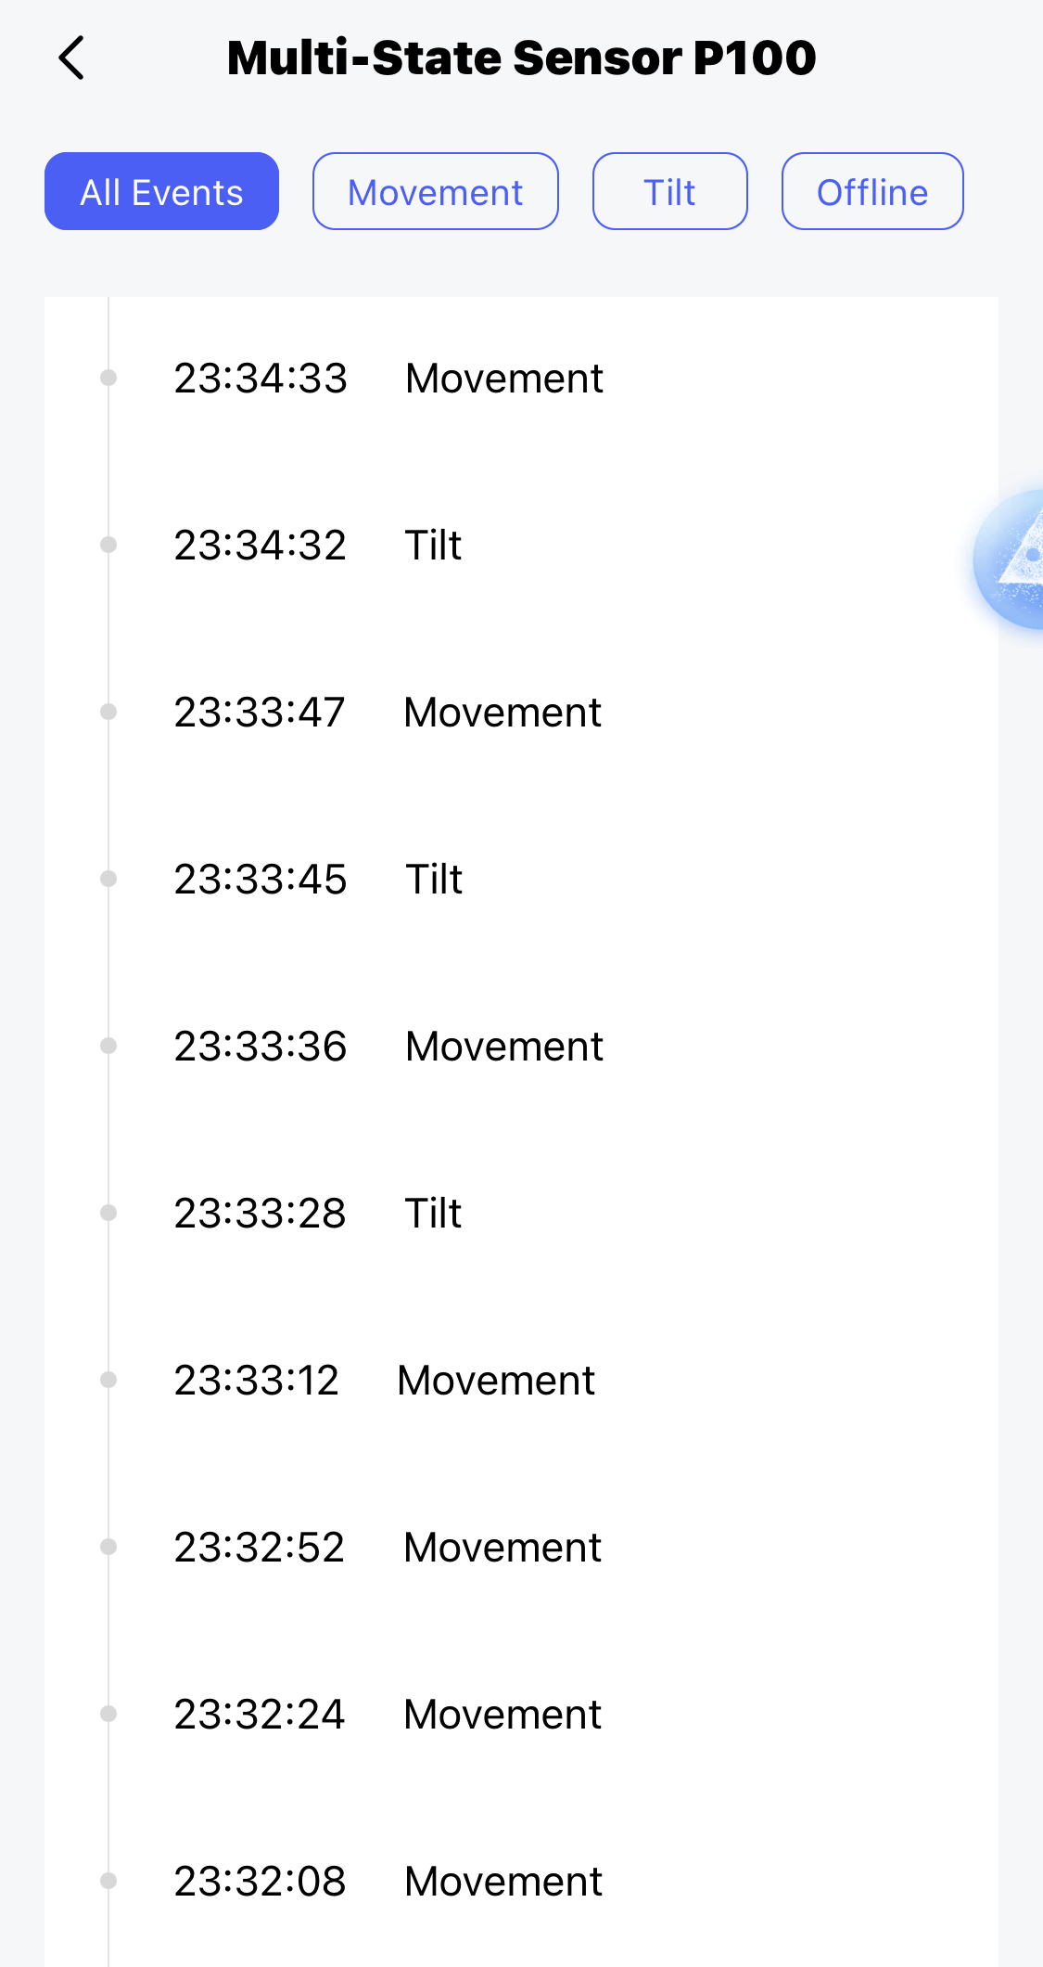The image size is (1043, 1967).
Task: Click the Movement event at 23:32:52
Action: (388, 1548)
